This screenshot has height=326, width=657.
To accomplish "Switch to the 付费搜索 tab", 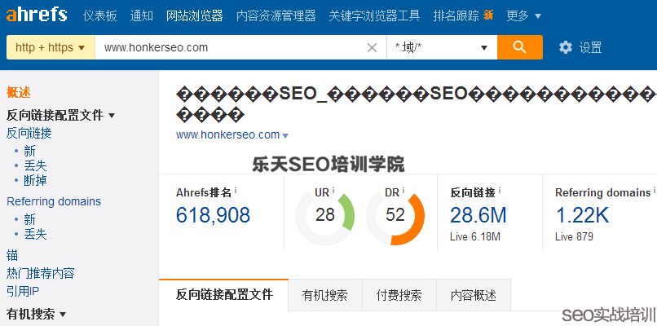I will pyautogui.click(x=399, y=295).
